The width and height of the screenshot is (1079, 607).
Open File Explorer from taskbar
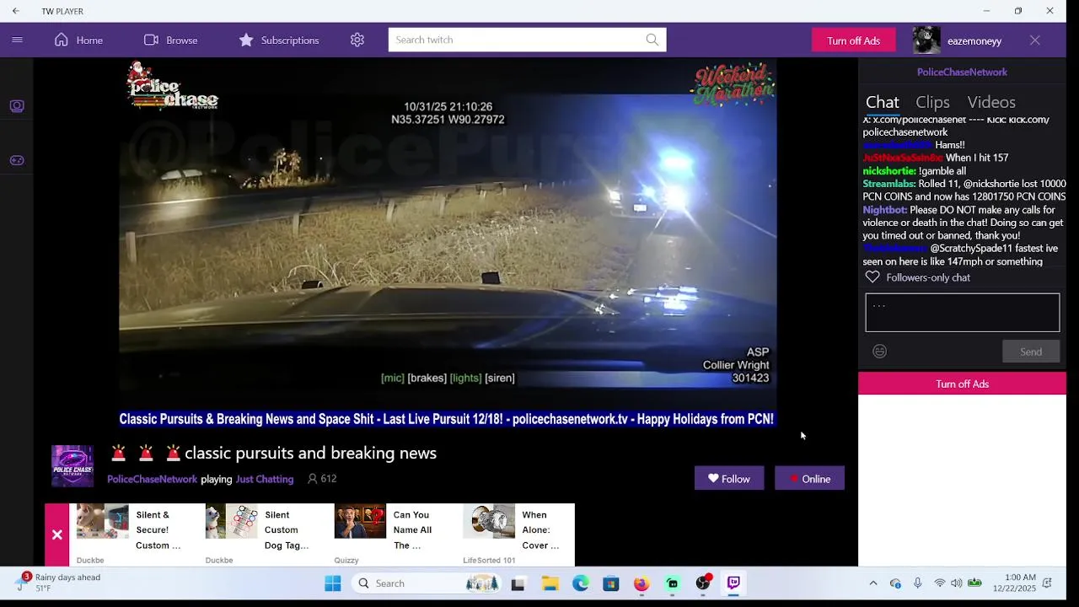tap(550, 583)
